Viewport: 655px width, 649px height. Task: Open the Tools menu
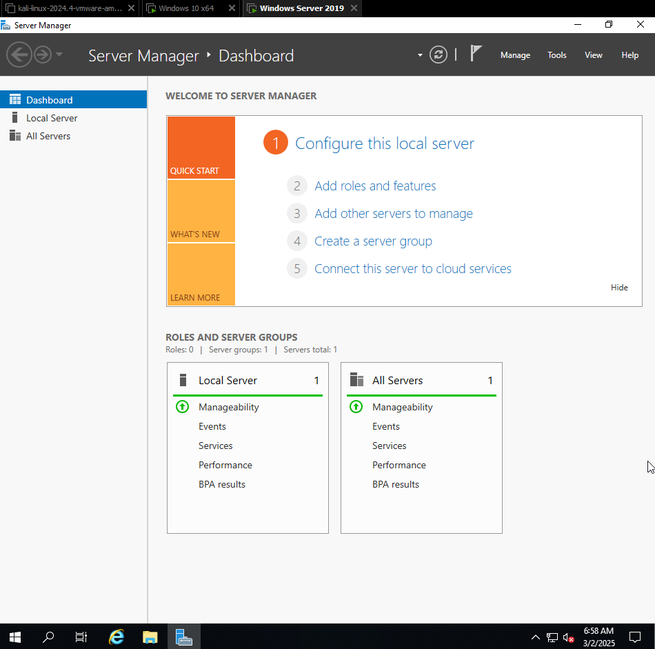(x=556, y=55)
